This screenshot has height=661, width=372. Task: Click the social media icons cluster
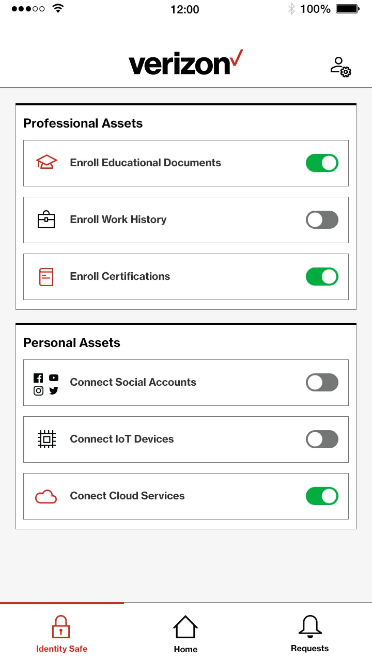click(46, 384)
